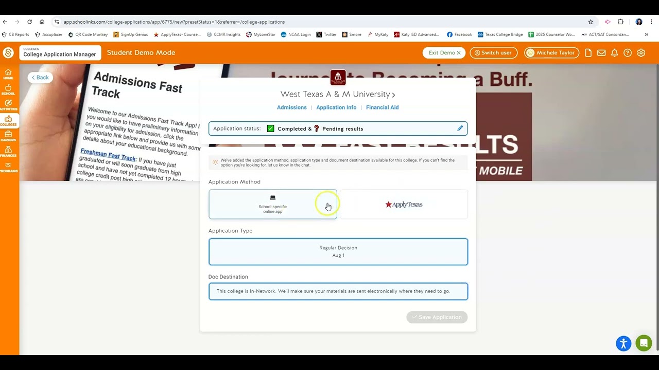Click the West Texas A&M university logo
The height and width of the screenshot is (370, 659).
[338, 77]
